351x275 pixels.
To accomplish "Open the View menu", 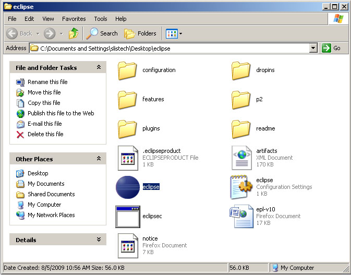I will (x=48, y=19).
